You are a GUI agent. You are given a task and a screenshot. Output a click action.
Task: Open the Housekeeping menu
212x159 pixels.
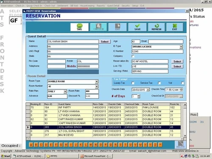click(x=87, y=6)
